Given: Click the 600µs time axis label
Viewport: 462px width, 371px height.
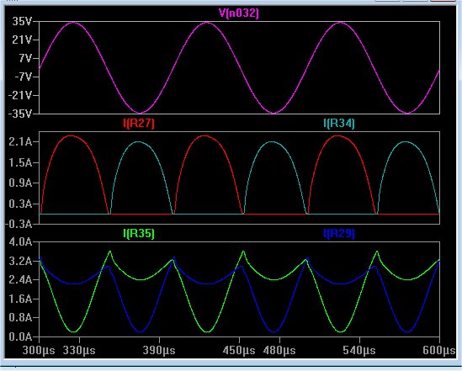Looking at the screenshot, I should tap(439, 350).
